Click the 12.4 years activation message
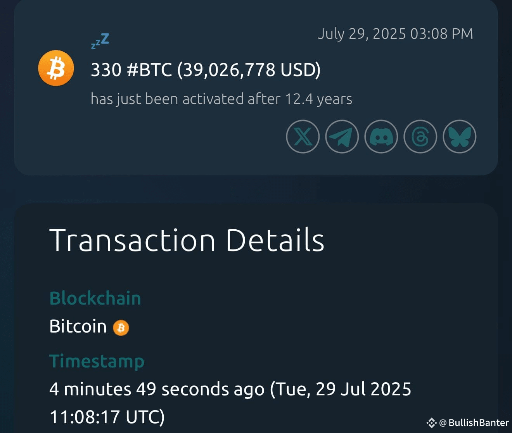 click(221, 99)
